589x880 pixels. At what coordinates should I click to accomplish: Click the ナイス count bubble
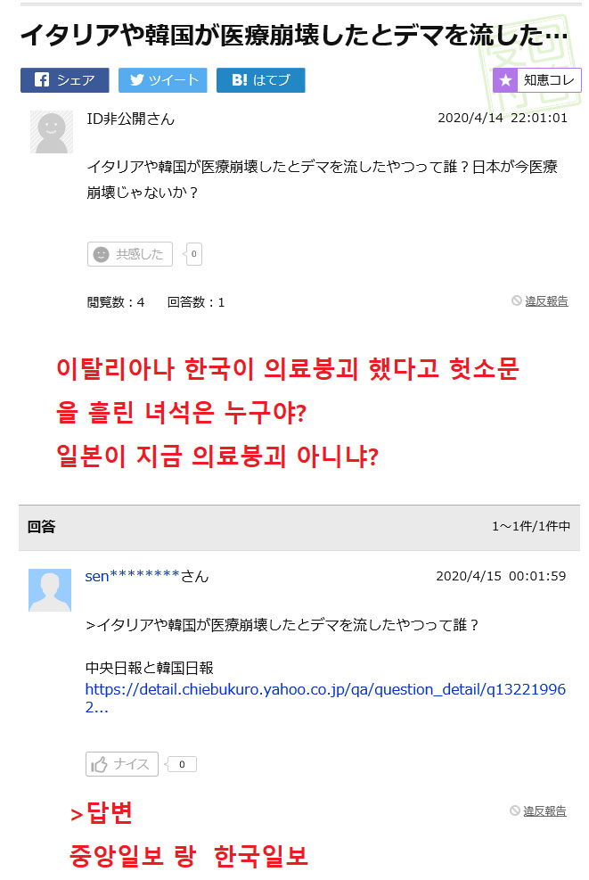point(182,764)
